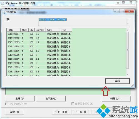Image resolution: width=139 pixels, height=119 pixels.
Task: Click the data grid scroll up arrow
Action: pyautogui.click(x=128, y=30)
